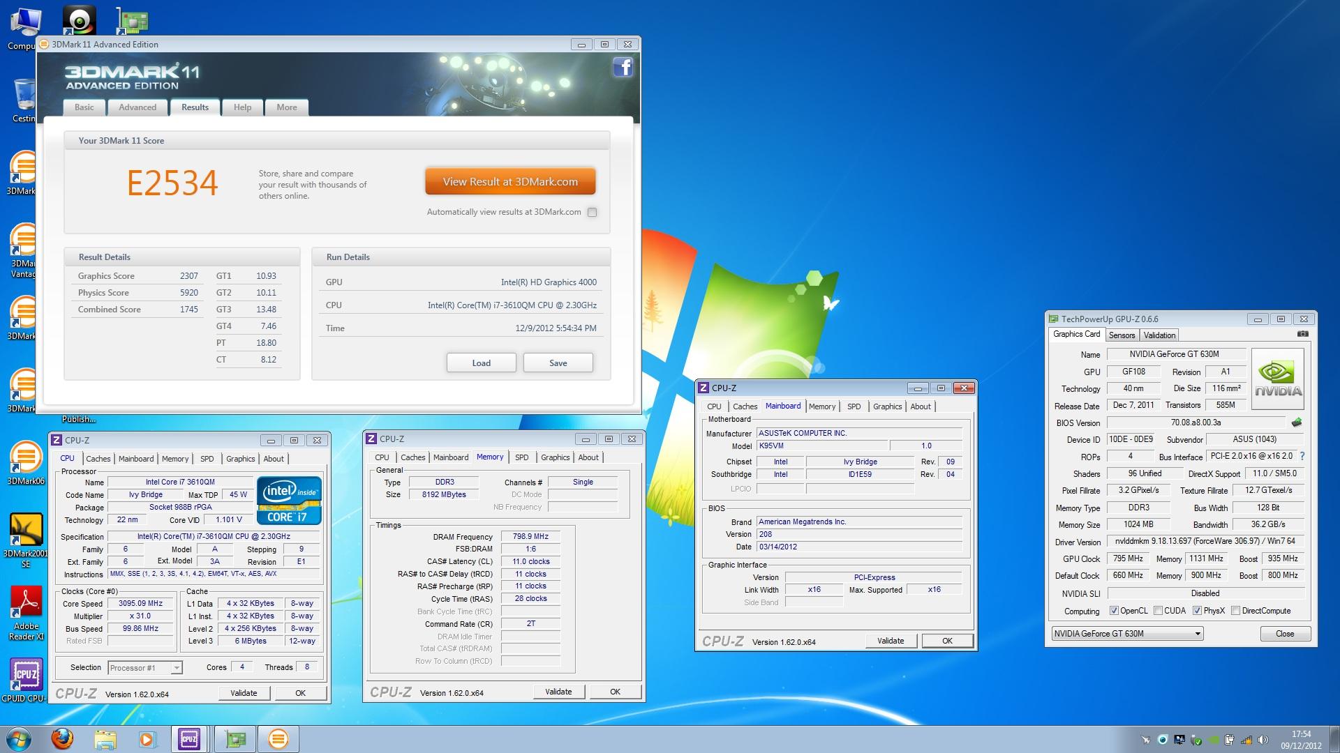Toggle the DirectCompute checkbox in GPU-Z
The height and width of the screenshot is (753, 1340).
pos(1235,611)
